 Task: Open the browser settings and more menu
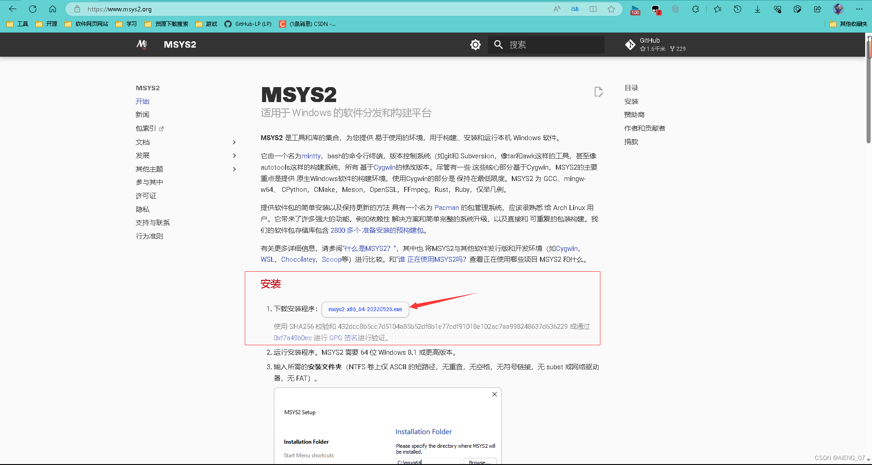pyautogui.click(x=859, y=9)
